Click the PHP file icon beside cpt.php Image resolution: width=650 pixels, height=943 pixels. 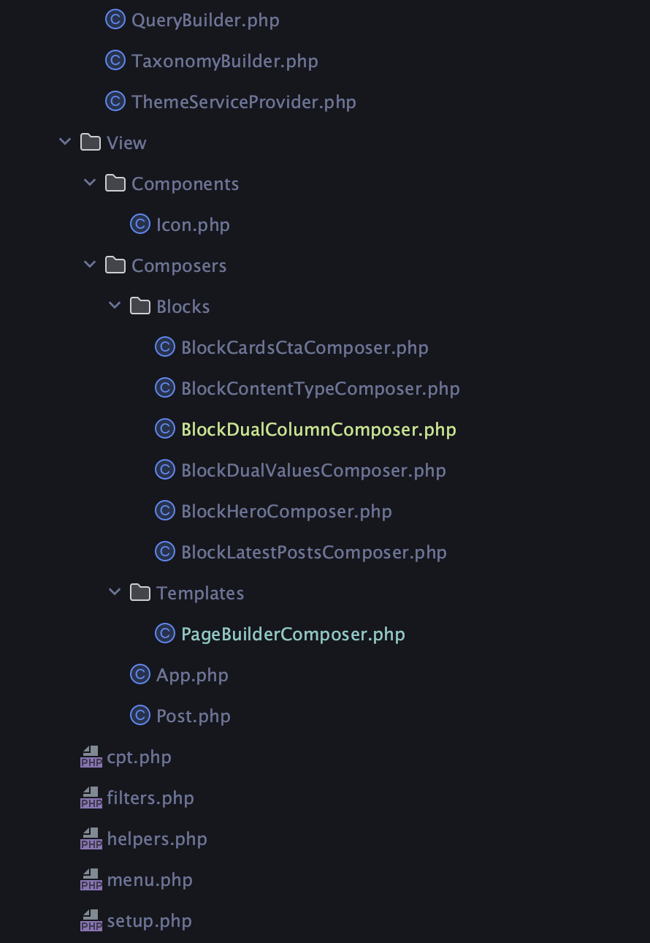[91, 757]
